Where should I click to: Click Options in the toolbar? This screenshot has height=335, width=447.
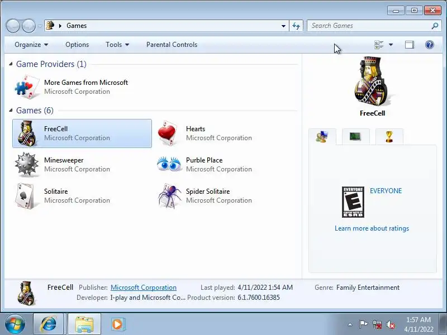click(x=77, y=45)
